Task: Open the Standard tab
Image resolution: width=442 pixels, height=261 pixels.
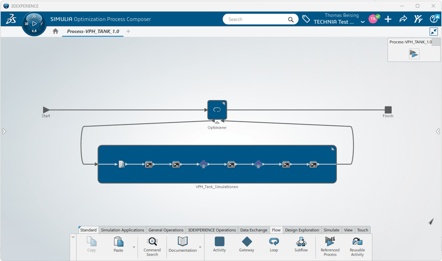Action: pos(88,230)
